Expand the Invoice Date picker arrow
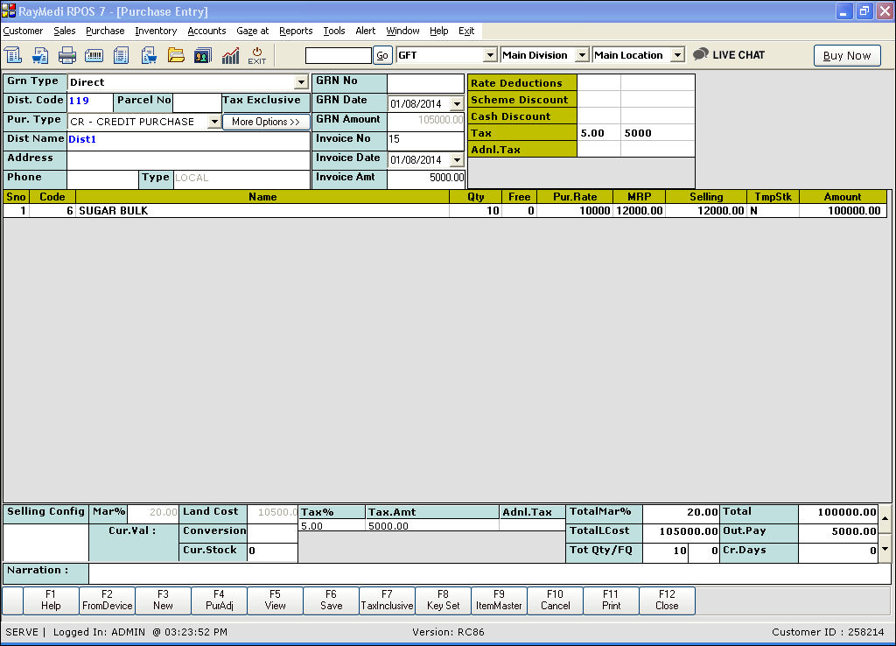Image resolution: width=896 pixels, height=646 pixels. click(x=456, y=160)
